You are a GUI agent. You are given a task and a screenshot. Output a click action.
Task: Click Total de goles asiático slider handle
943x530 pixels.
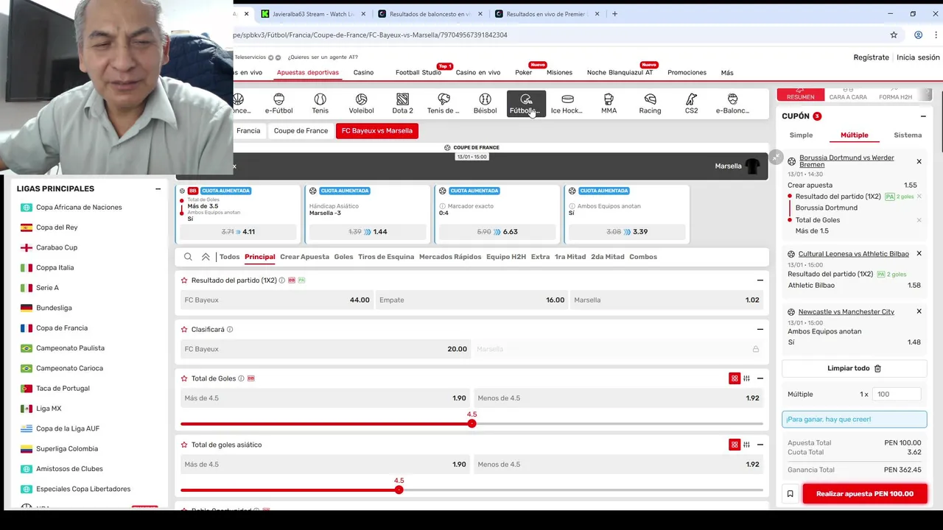399,490
